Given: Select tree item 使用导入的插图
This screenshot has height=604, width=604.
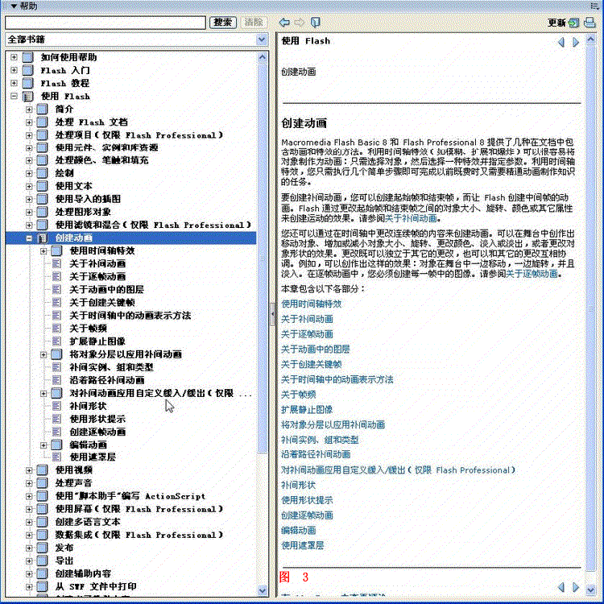Looking at the screenshot, I should click(x=88, y=199).
